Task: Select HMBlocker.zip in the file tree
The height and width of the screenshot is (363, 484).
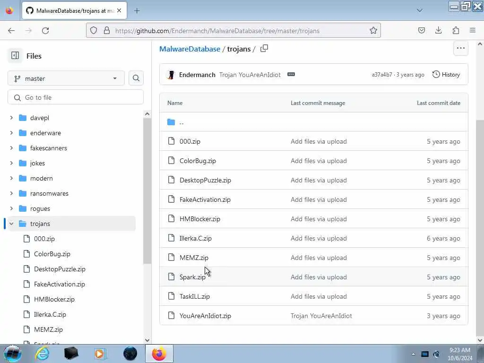Action: point(54,299)
